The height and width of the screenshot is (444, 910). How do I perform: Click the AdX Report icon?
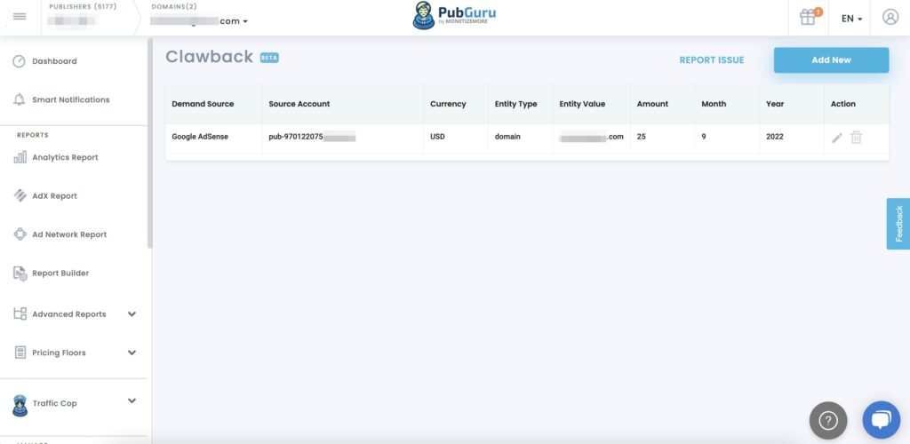pos(20,196)
